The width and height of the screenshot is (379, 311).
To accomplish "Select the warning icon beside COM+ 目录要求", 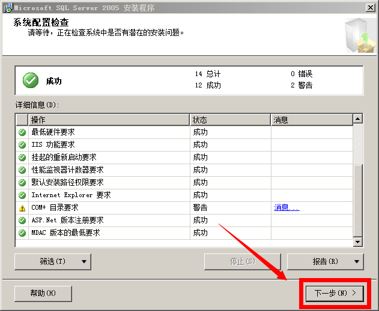I will (22, 208).
